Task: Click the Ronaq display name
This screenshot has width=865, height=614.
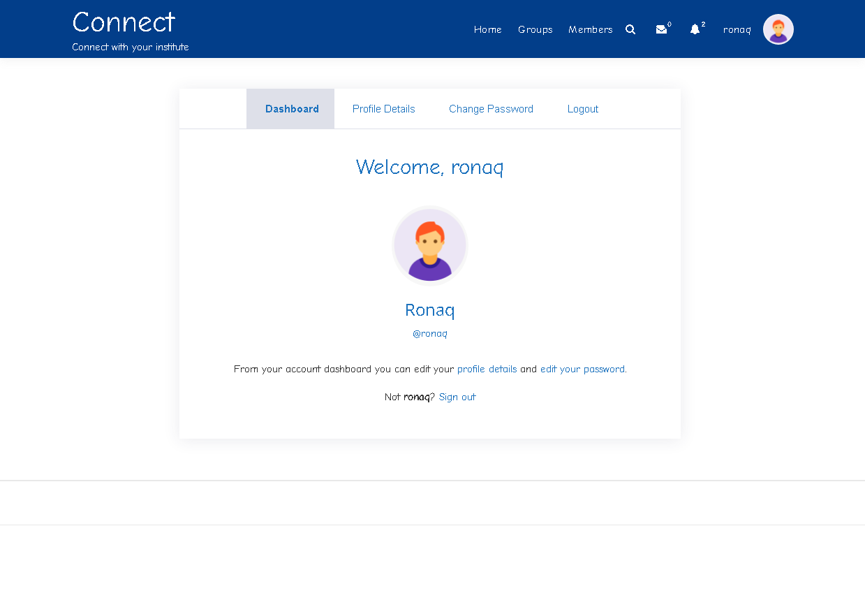Action: (x=430, y=310)
